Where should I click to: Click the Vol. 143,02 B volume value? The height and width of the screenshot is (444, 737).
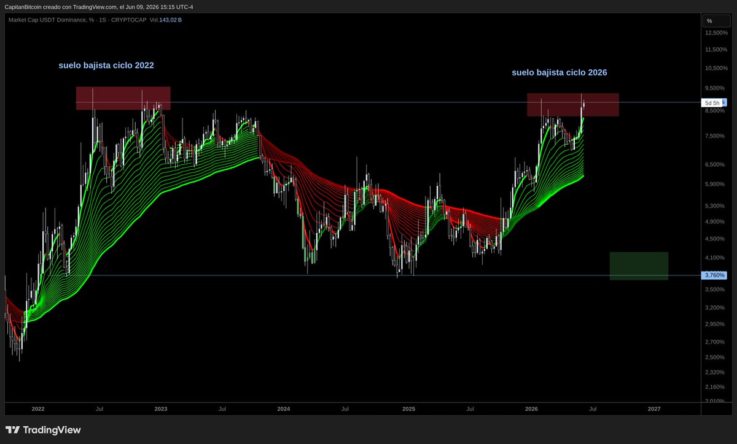[165, 20]
